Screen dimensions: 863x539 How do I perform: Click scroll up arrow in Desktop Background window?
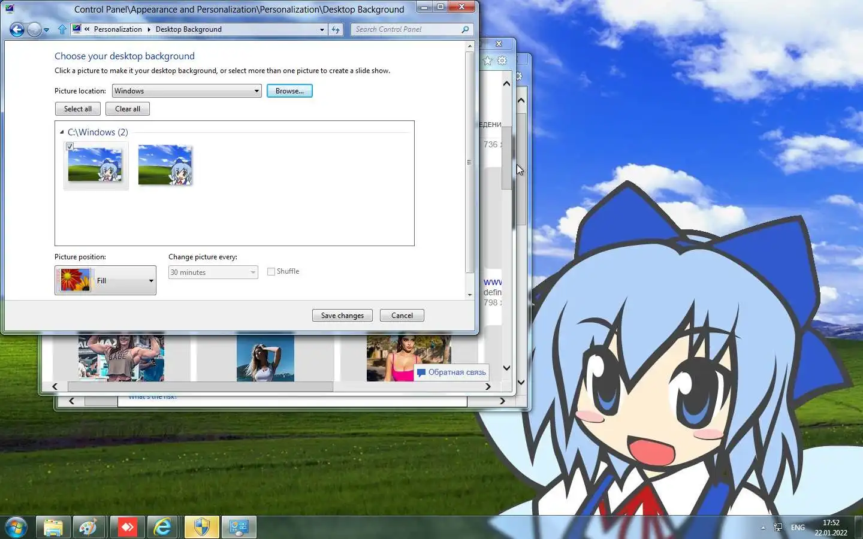click(x=470, y=46)
